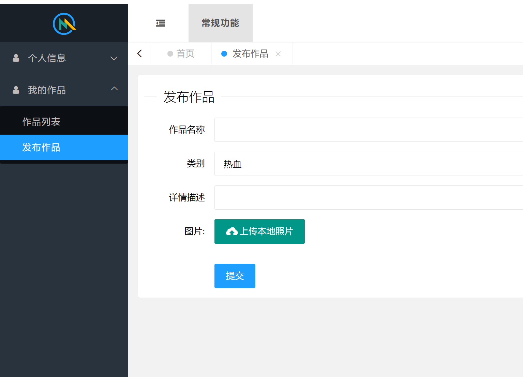
Task: Click the site logo icon in the sidebar
Action: pos(64,23)
